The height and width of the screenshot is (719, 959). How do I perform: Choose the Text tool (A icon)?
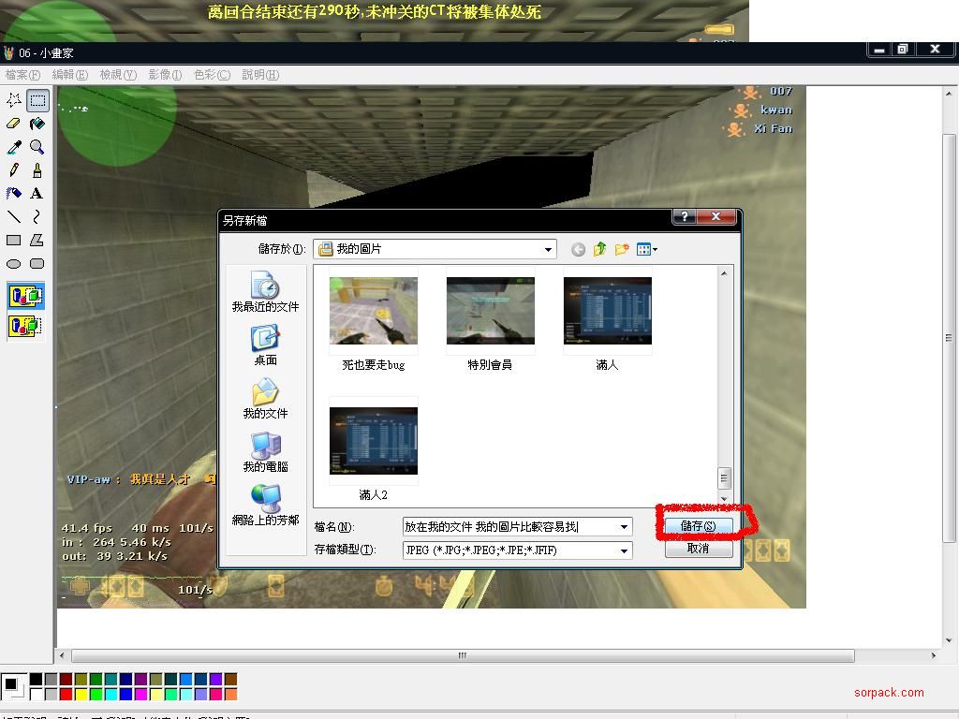click(x=37, y=194)
